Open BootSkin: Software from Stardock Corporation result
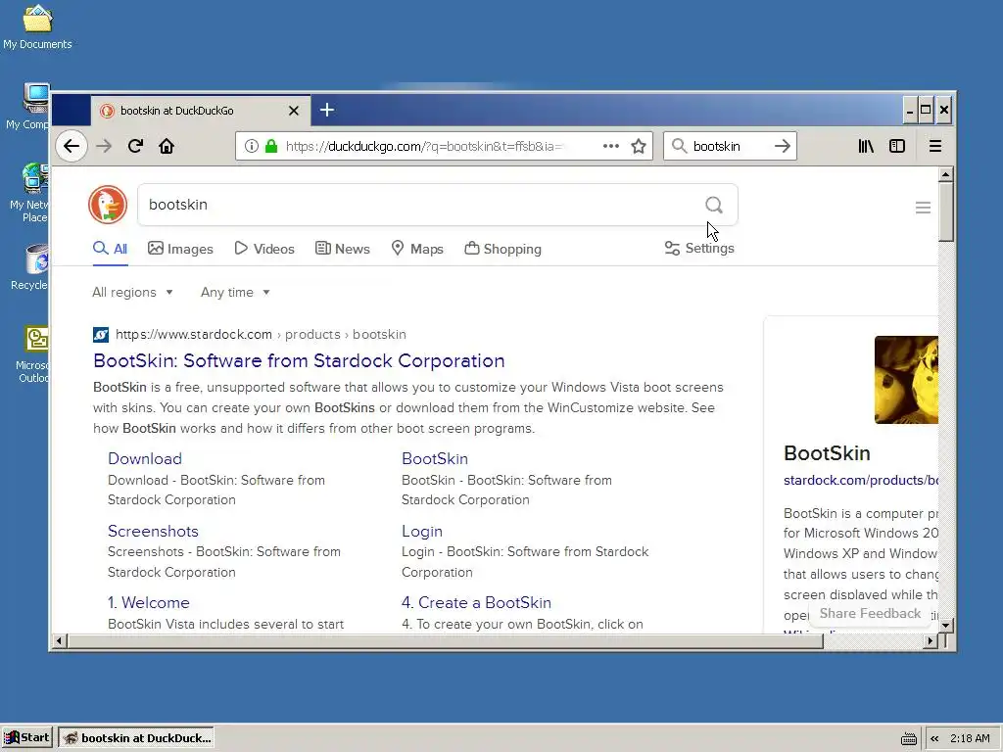 (x=299, y=360)
